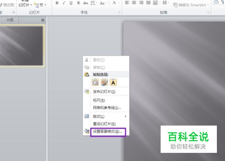Screen dimensions: 225x161
Task: Click the 版式(L) submenu arrow
Action: pos(126,116)
